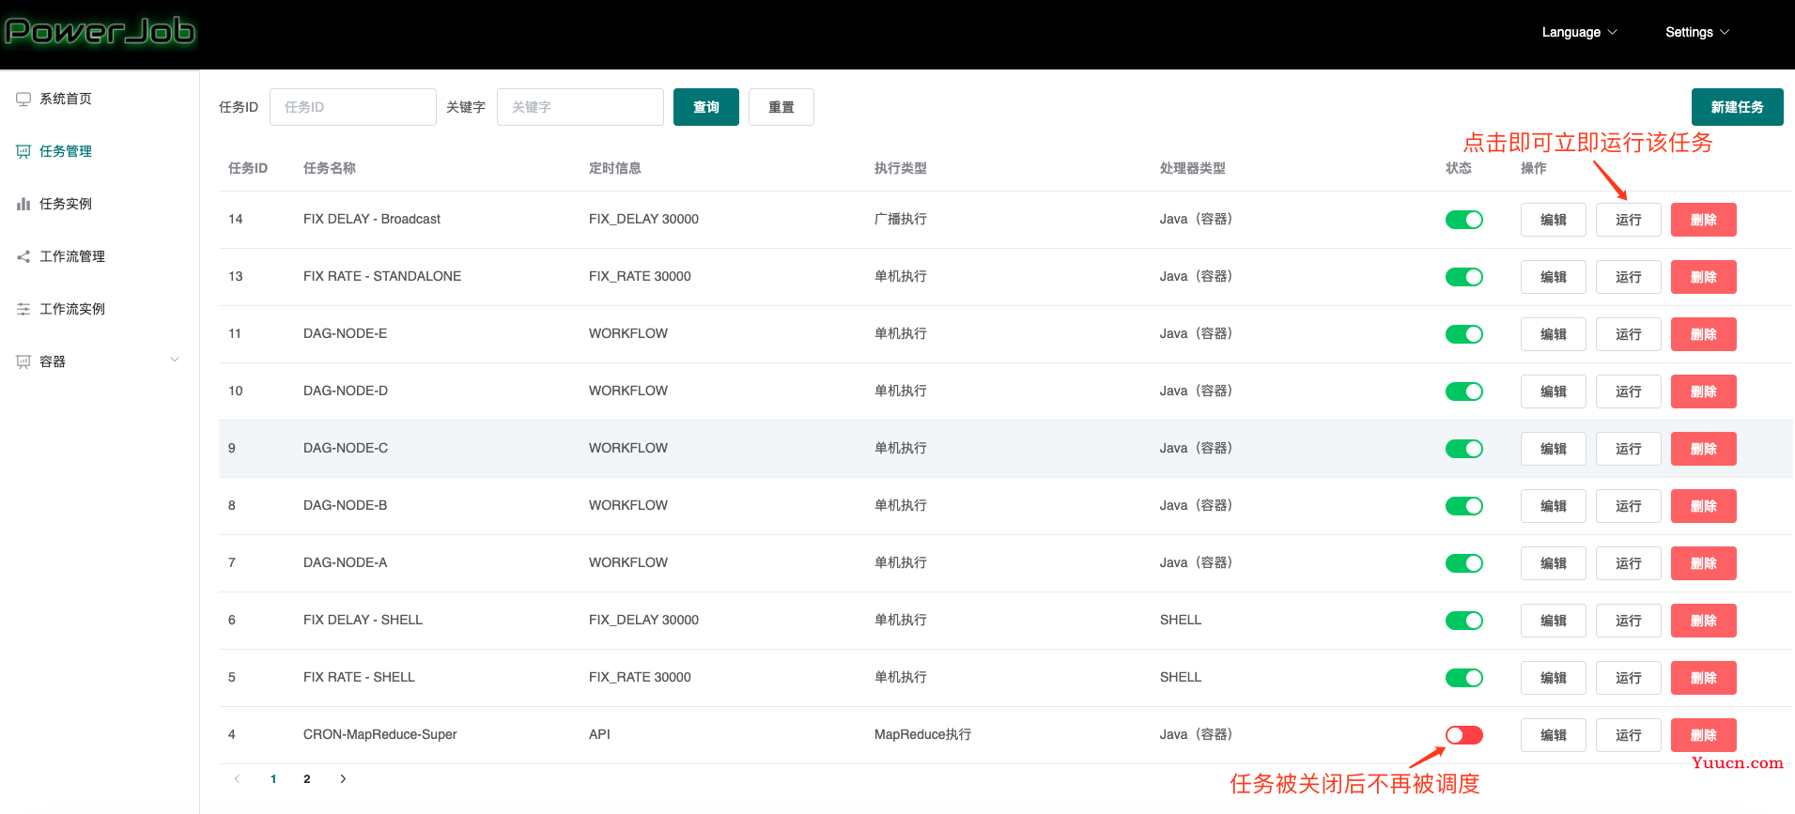Click the 容器 sidebar icon

click(x=23, y=361)
